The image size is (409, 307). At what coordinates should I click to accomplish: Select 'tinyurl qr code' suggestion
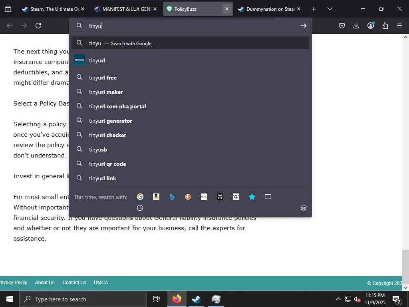click(190, 163)
